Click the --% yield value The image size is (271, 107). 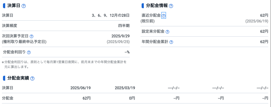tap(127, 52)
